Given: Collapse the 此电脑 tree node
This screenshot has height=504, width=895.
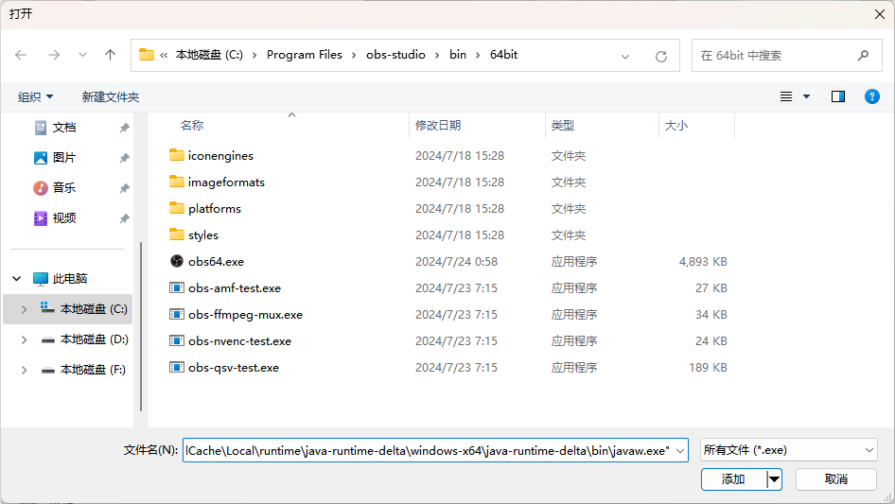Looking at the screenshot, I should point(17,279).
